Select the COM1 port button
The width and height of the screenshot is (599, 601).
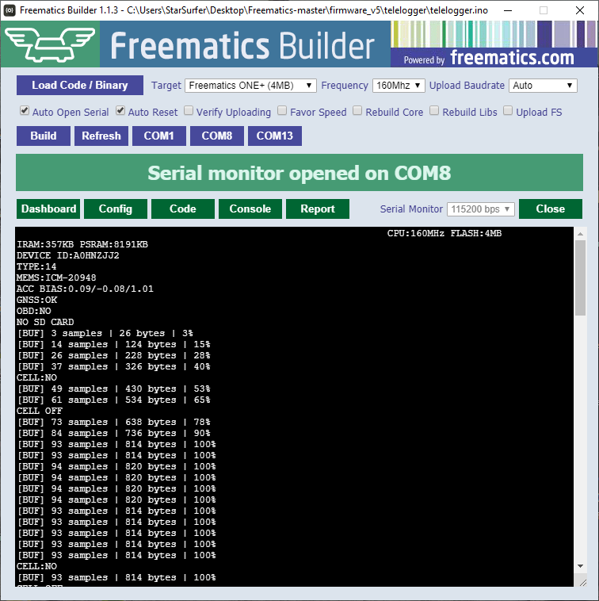[x=159, y=136]
